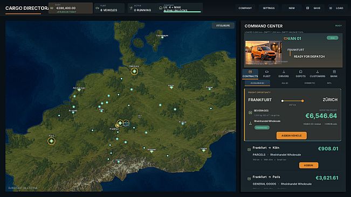Image resolution: width=351 pixels, height=197 pixels.
Task: Click the company level progress bar
Action: coord(182,12)
